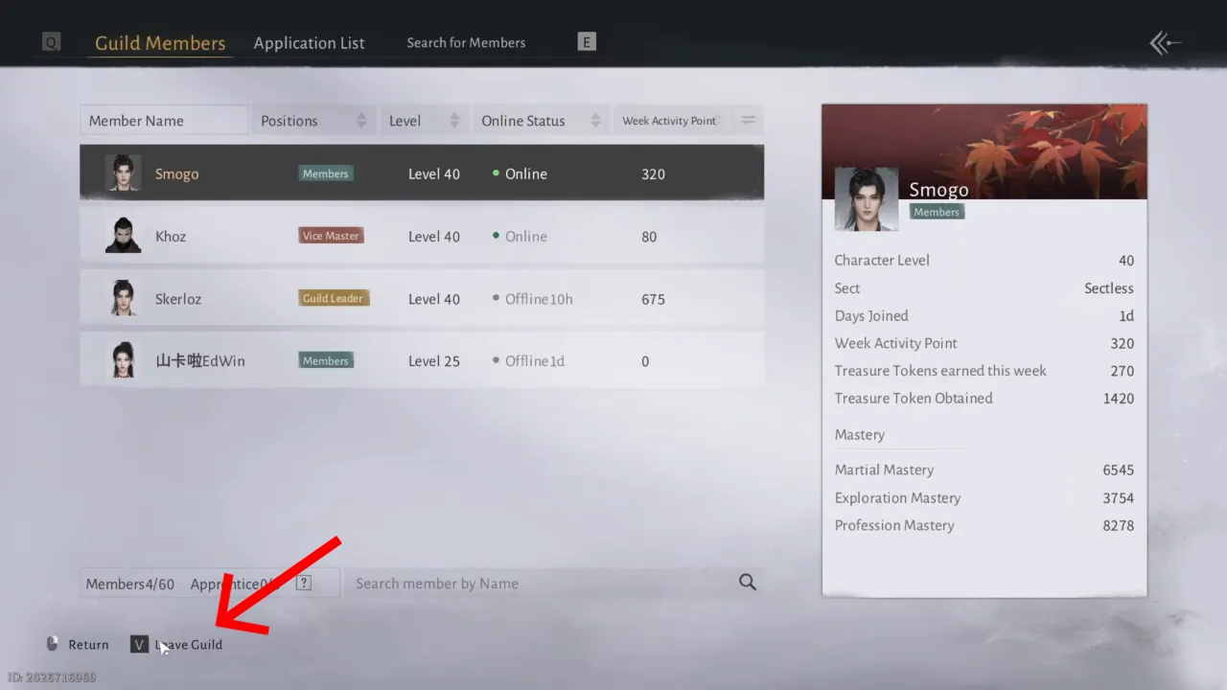The height and width of the screenshot is (690, 1227).
Task: Click the Q shortcut key icon
Action: coord(51,41)
